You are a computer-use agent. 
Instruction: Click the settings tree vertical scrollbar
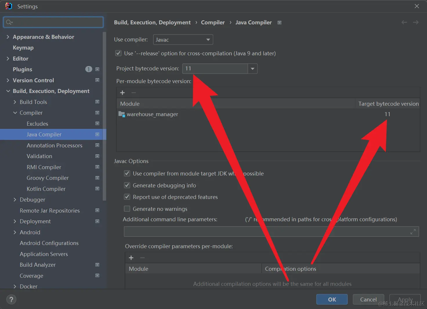pyautogui.click(x=104, y=116)
